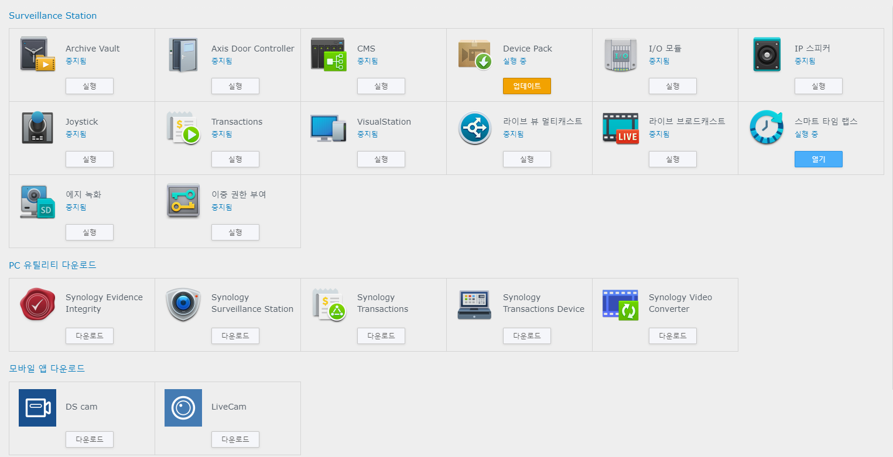
Task: Click the Device Pack box icon
Action: (x=475, y=54)
